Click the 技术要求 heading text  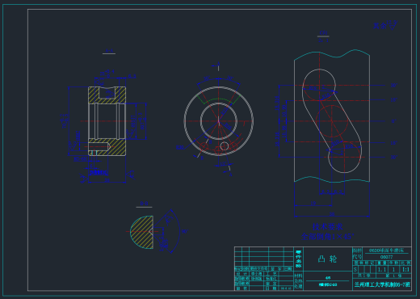pos(327,227)
